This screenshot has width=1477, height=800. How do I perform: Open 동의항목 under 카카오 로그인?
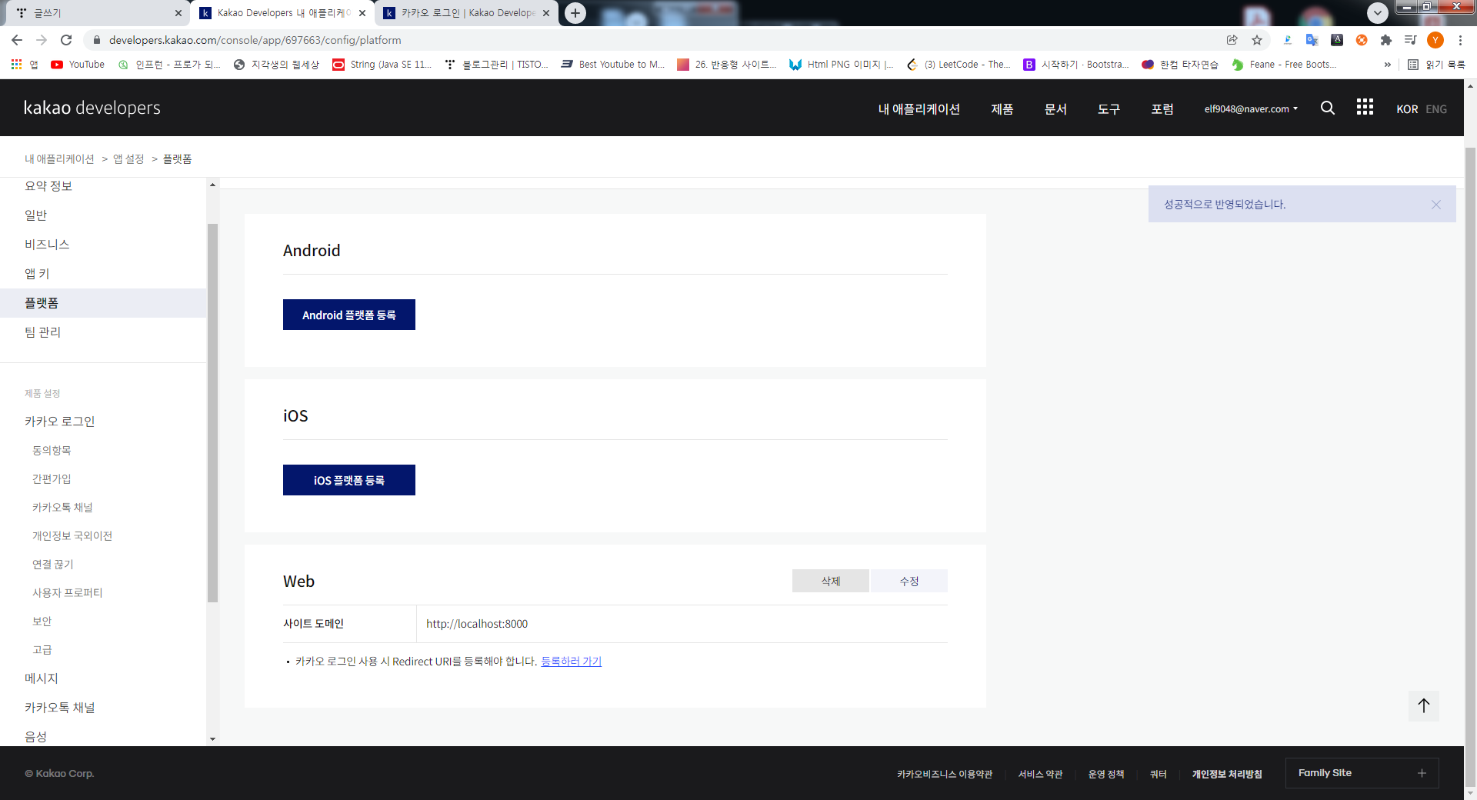(x=52, y=451)
